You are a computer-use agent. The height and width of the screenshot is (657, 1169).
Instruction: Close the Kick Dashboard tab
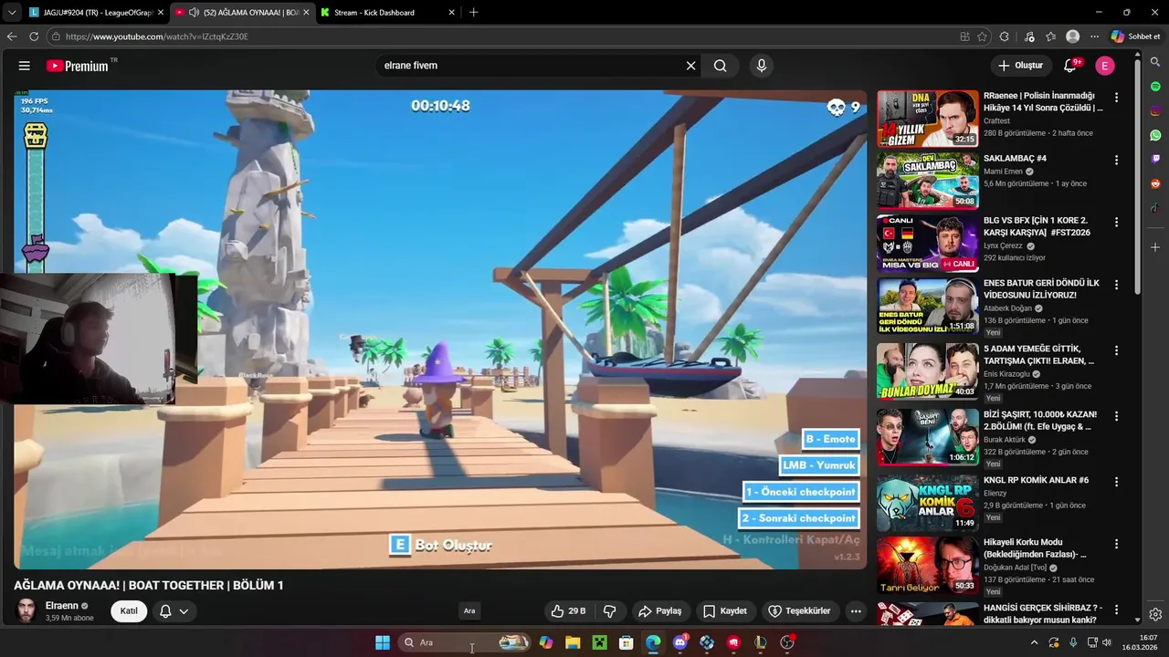click(451, 13)
